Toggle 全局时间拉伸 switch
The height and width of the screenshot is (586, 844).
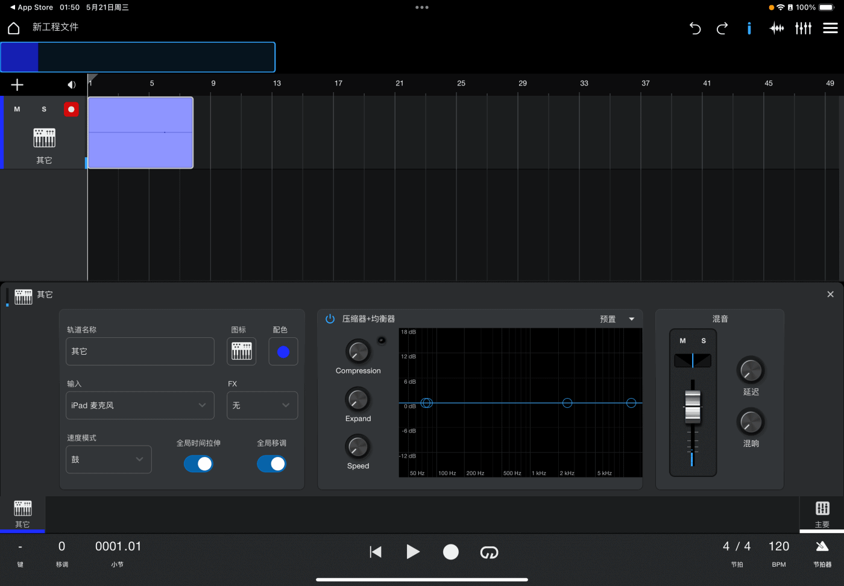(x=198, y=464)
